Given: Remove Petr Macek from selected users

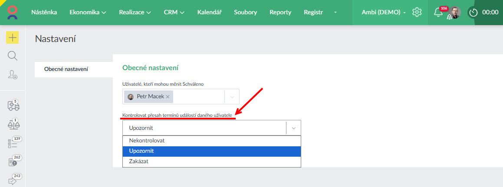Looking at the screenshot, I should coord(168,97).
